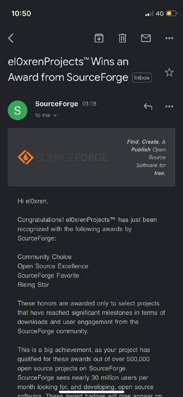Open the top toolbar three-dot menu
This screenshot has width=183, height=397.
pyautogui.click(x=169, y=39)
